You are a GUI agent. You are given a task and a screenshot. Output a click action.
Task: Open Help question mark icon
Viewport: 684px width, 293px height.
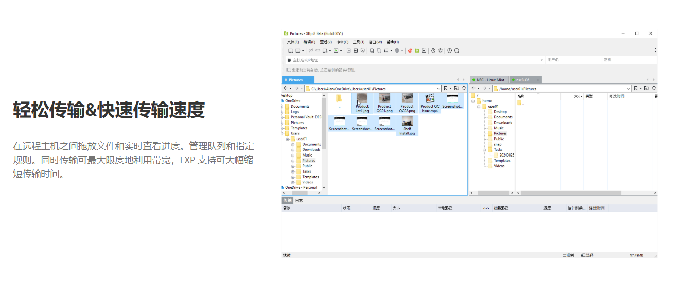pyautogui.click(x=449, y=50)
